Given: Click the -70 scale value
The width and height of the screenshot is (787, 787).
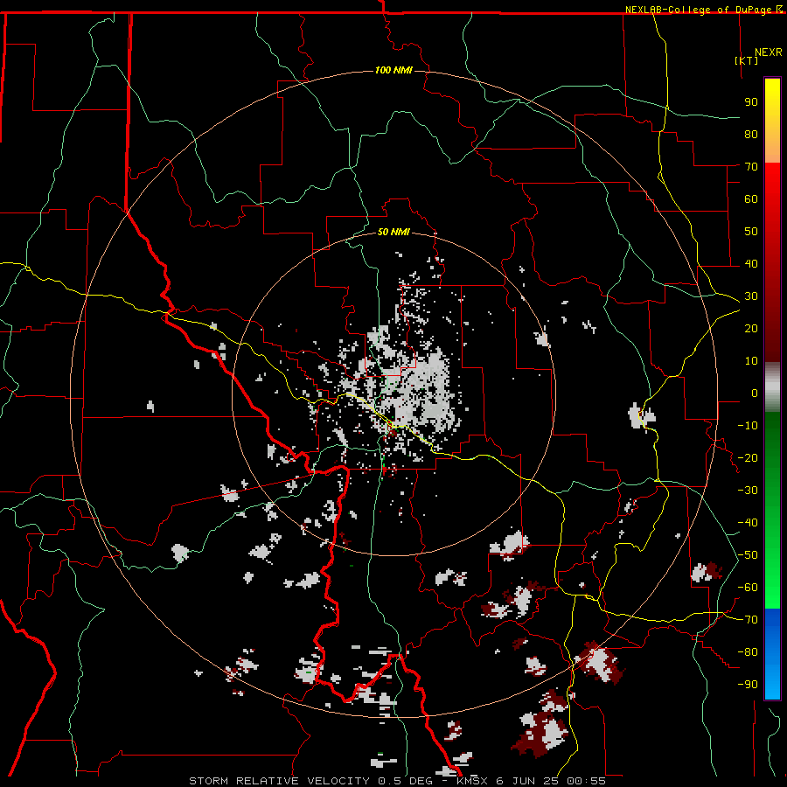Looking at the screenshot, I should pos(748,620).
